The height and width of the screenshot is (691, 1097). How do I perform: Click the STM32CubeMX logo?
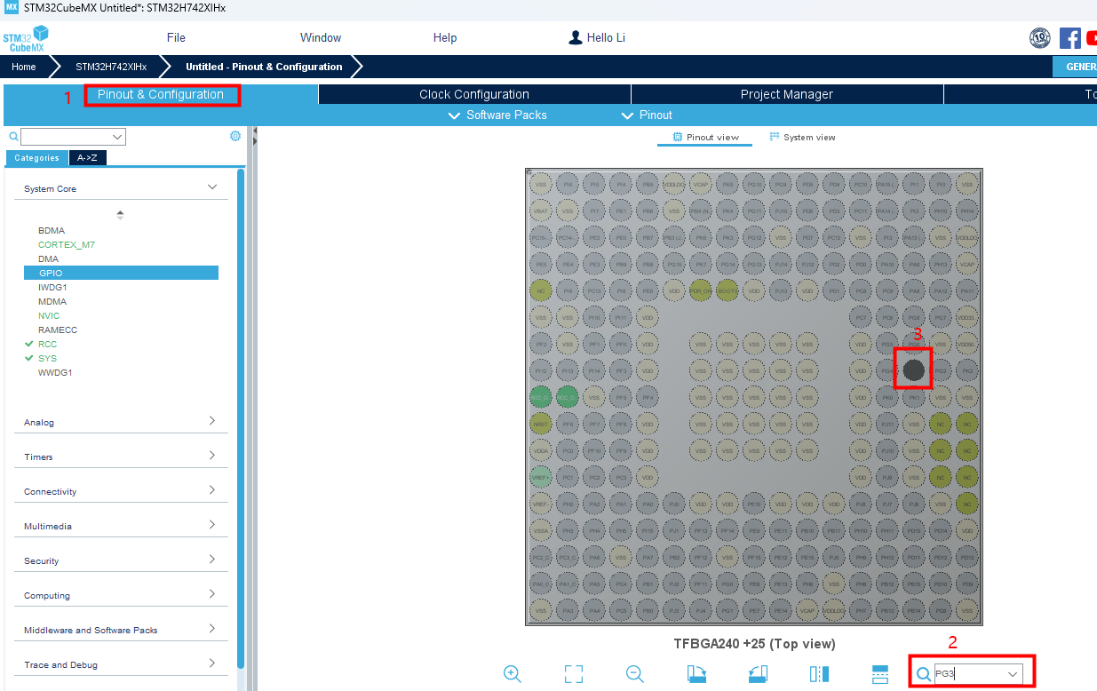(26, 39)
